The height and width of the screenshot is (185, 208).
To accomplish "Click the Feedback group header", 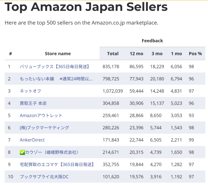I will (x=152, y=41).
